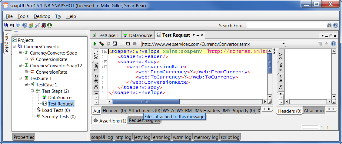Click the binoculars forum search icon

[329, 25]
